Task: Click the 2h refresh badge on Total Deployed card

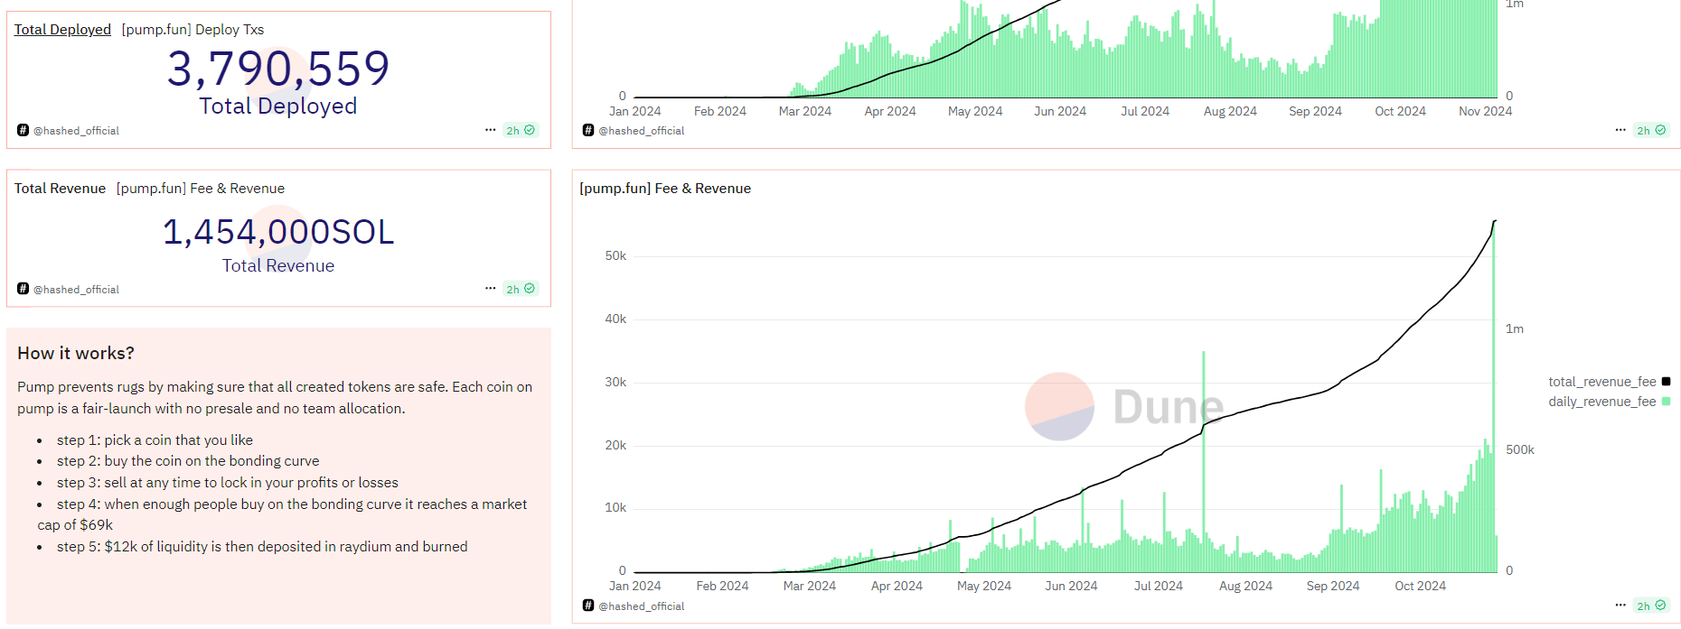Action: pos(521,130)
